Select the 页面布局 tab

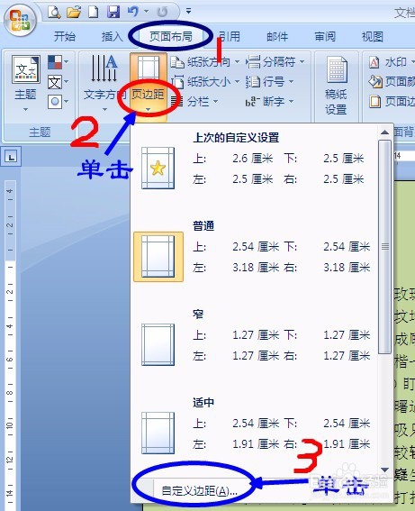[170, 36]
